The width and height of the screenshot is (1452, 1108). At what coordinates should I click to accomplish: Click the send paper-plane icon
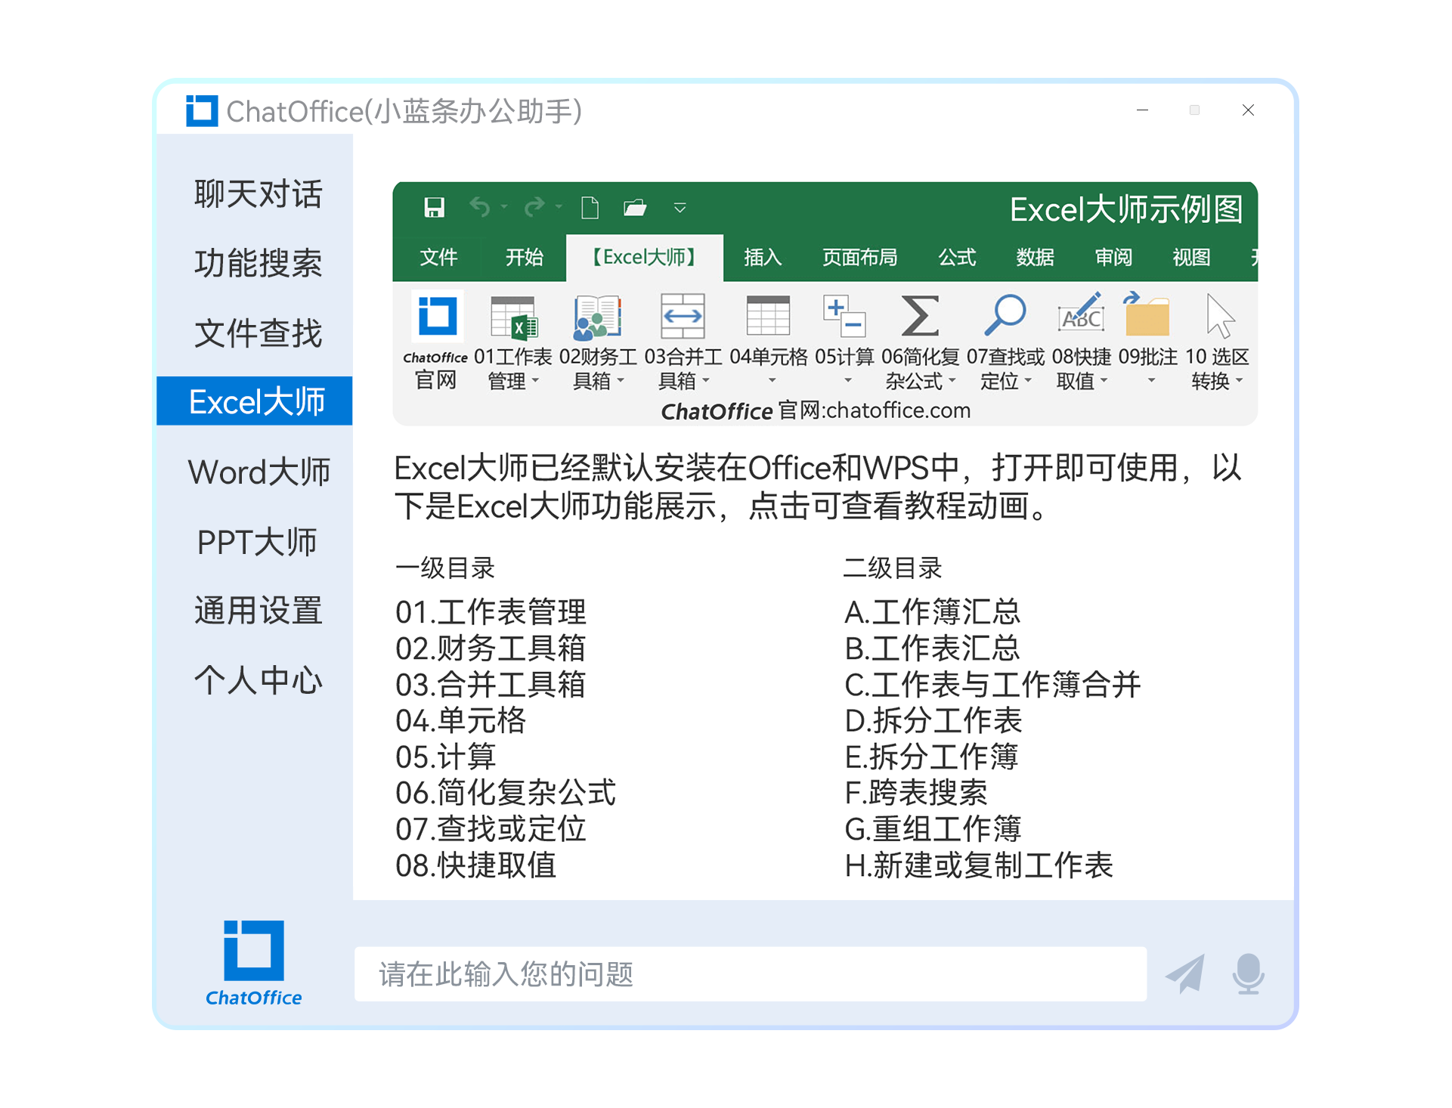1185,973
